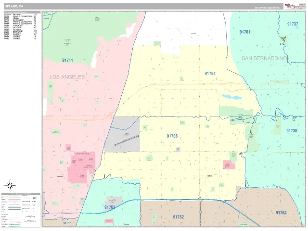Click the green swatch at legend bottom
Image resolution: width=308 pixels, height=231 pixels.
[14, 226]
